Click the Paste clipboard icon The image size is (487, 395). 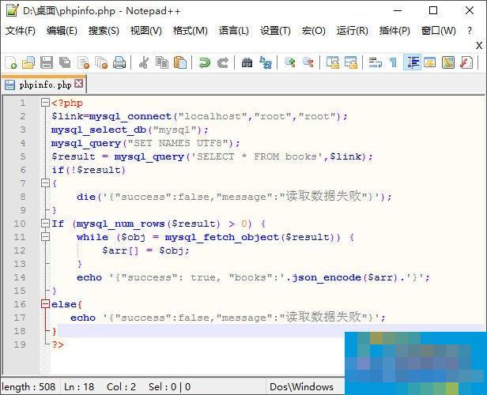pyautogui.click(x=180, y=62)
